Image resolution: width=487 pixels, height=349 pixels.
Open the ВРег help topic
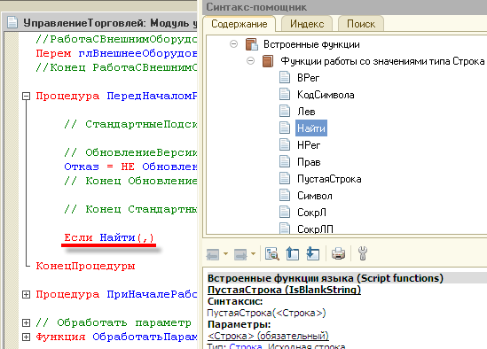(x=308, y=78)
